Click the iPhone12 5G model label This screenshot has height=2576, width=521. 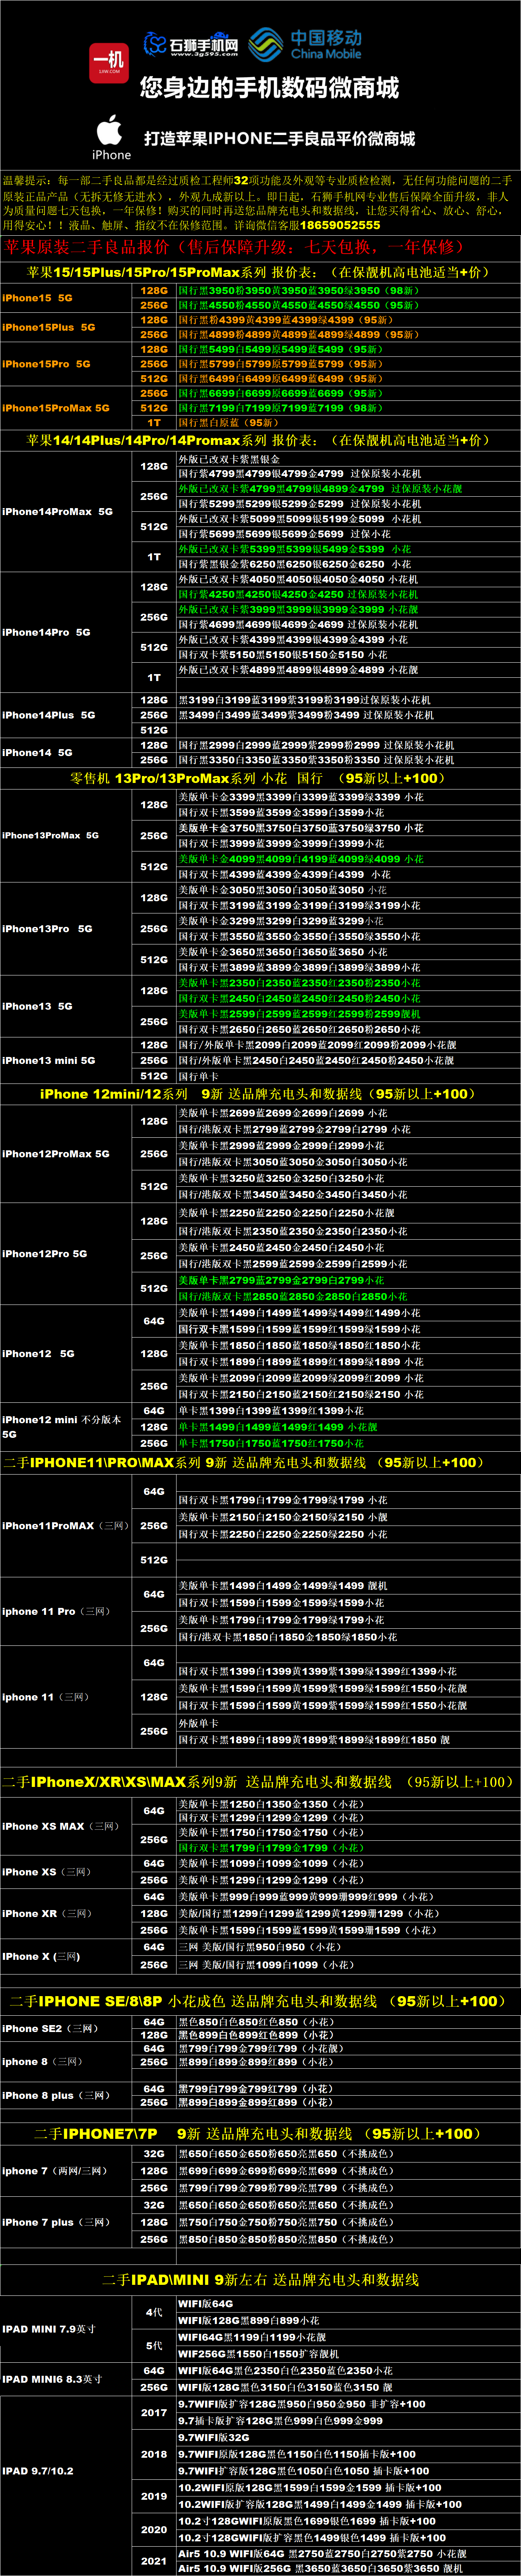point(38,1353)
